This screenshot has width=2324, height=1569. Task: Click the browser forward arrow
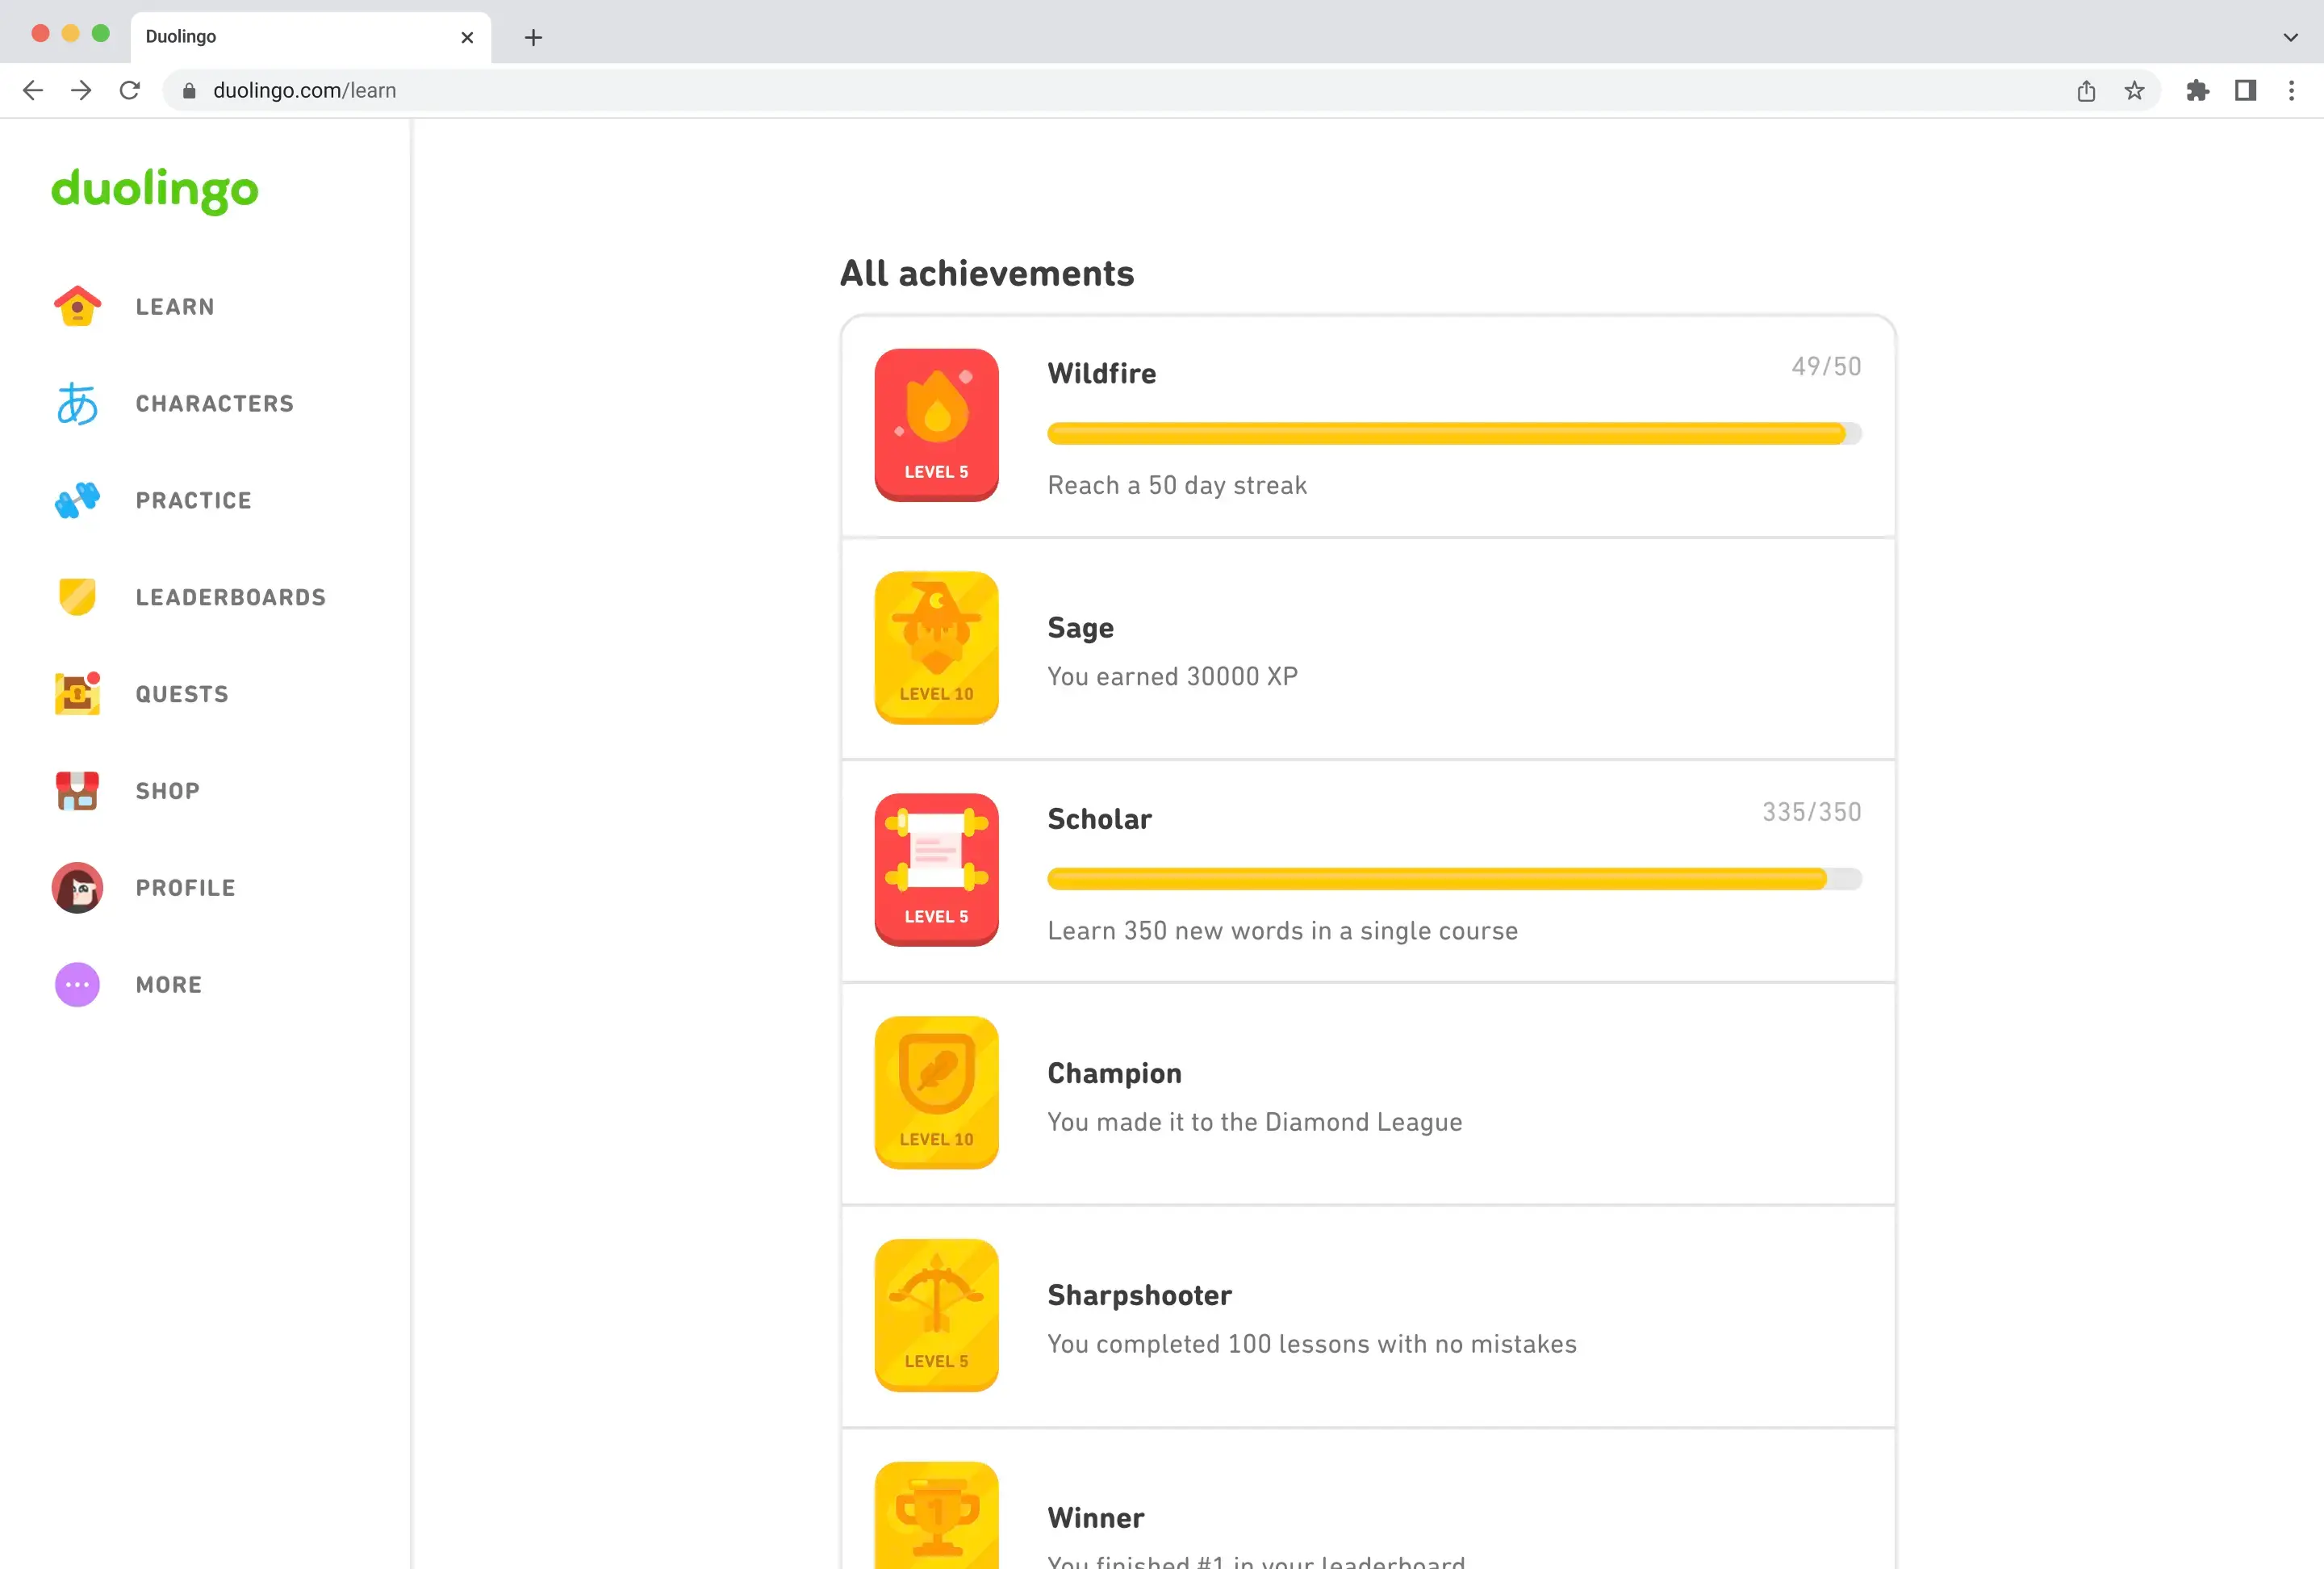coord(81,90)
